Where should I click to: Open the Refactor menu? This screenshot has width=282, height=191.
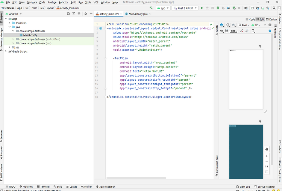[63, 2]
